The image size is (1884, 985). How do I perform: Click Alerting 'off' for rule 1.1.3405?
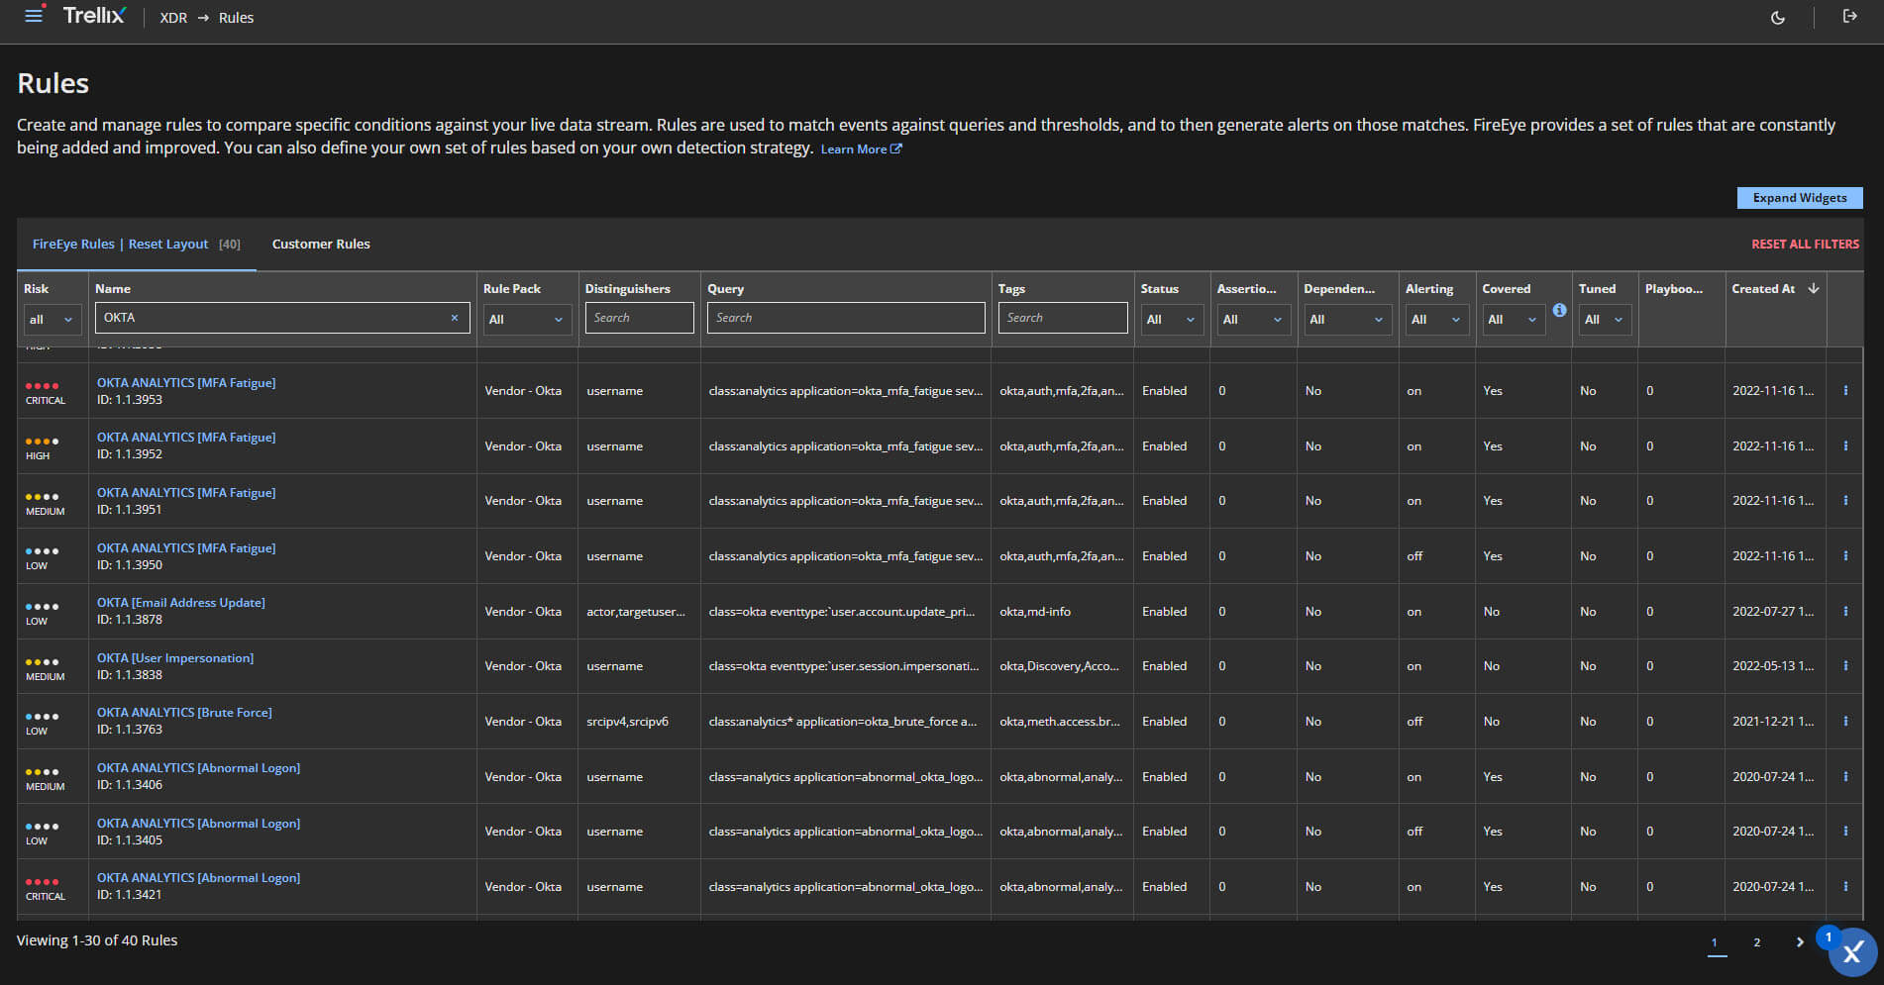[x=1414, y=832]
